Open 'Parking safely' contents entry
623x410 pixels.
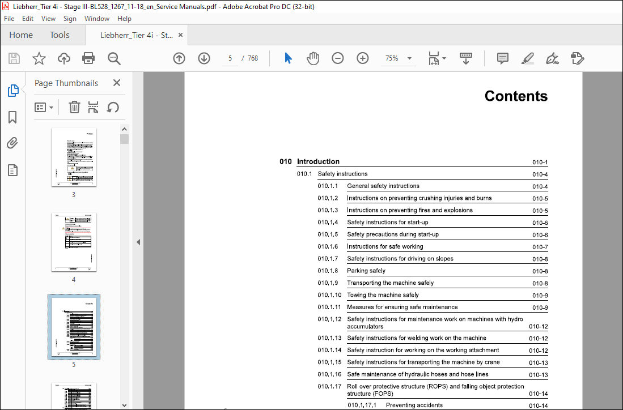tap(433, 271)
